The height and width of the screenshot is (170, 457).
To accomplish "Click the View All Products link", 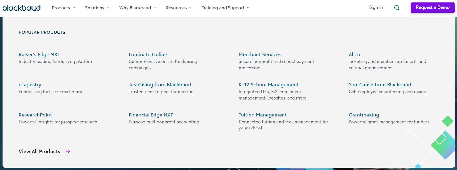I will (x=39, y=151).
